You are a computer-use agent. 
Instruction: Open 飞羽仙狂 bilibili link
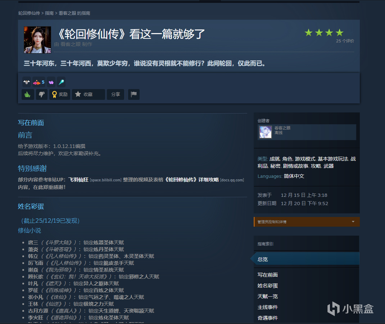[x=78, y=180]
